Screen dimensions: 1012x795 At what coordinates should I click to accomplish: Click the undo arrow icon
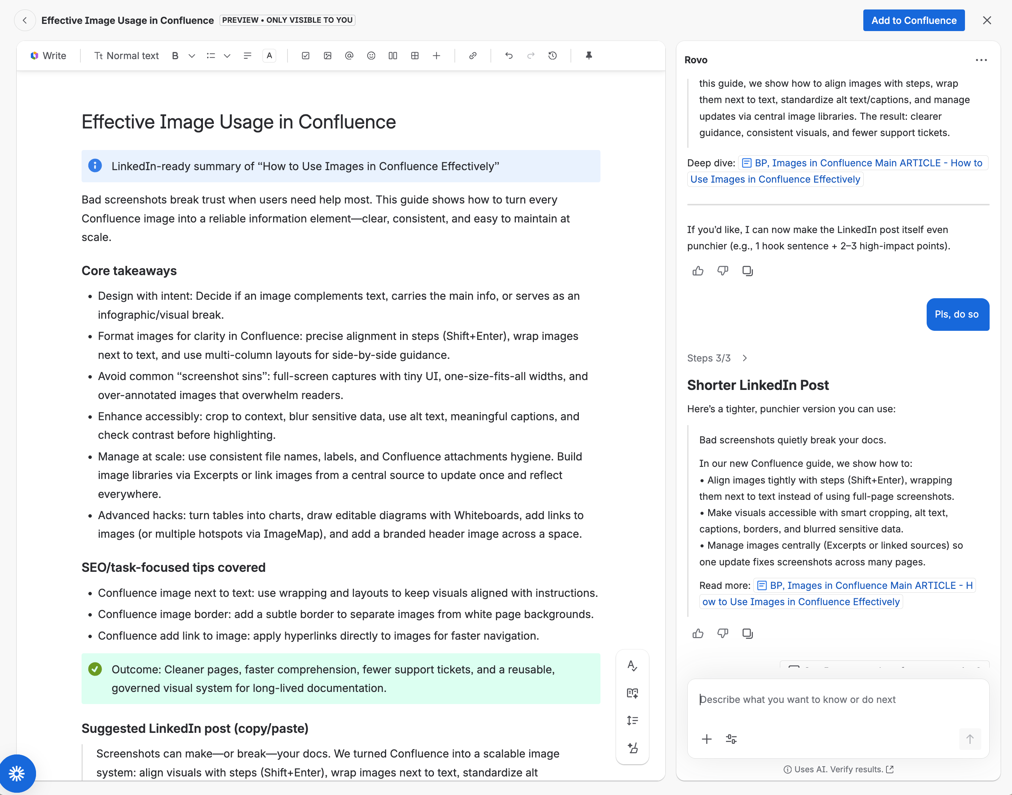click(x=509, y=56)
